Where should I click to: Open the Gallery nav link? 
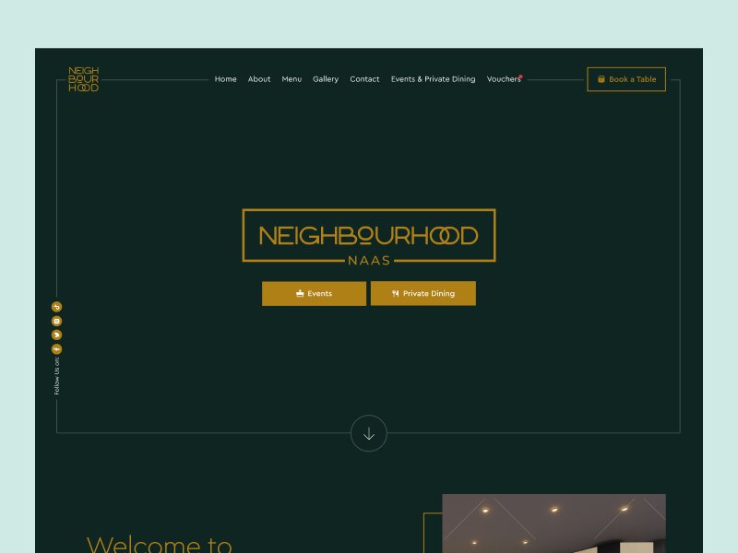[326, 79]
